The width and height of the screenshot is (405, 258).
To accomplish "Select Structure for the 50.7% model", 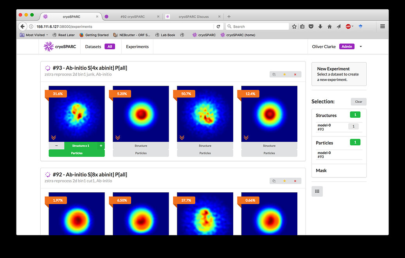I will (x=205, y=146).
